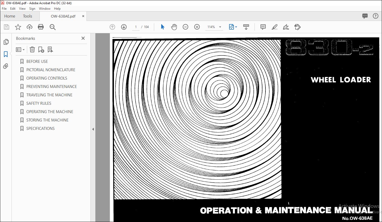Select the Highlight text tool
Screen dimensions: 382x222
pyautogui.click(x=275, y=27)
